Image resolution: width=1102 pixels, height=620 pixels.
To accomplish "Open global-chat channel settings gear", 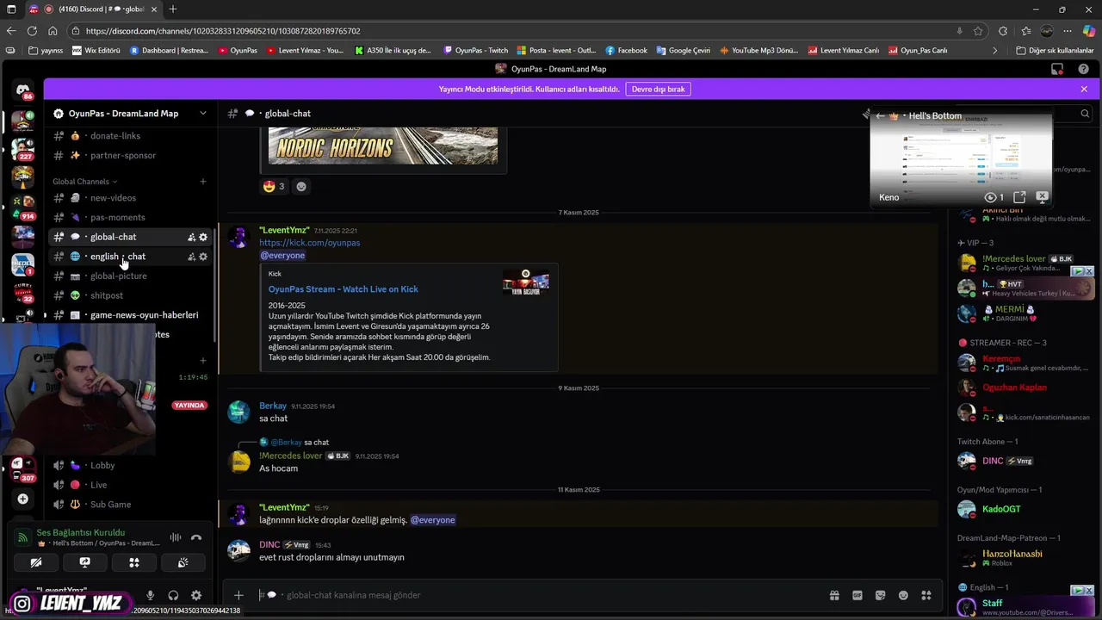I will 203,237.
